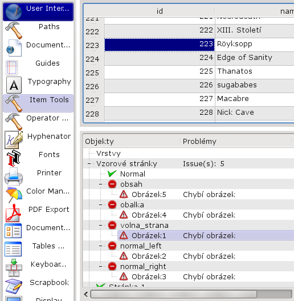Click warning triangle beside Obrázek2
Viewport: 294px width, 301px height.
pyautogui.click(x=124, y=256)
